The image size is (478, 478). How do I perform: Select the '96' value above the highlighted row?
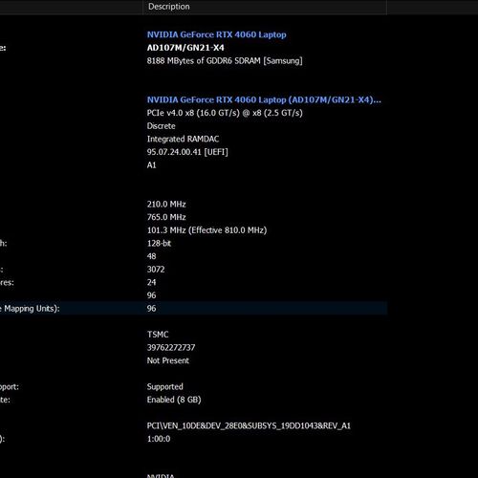coord(152,295)
